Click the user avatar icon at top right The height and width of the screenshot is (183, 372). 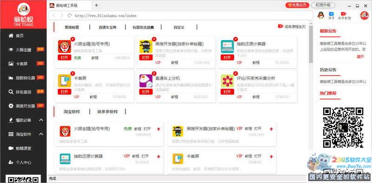click(x=364, y=15)
